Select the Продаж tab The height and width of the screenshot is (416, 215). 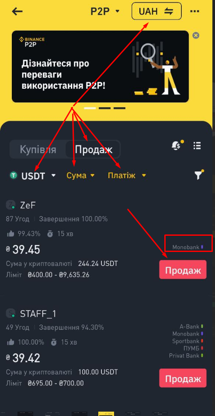[94, 149]
